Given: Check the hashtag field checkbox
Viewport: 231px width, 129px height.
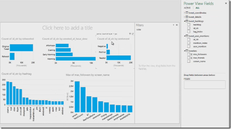Looking at the screenshot, I should click(189, 25).
